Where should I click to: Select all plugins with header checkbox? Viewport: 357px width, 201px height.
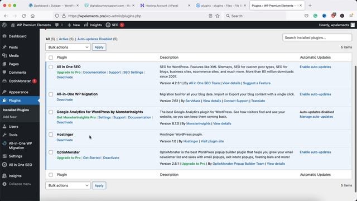click(51, 58)
